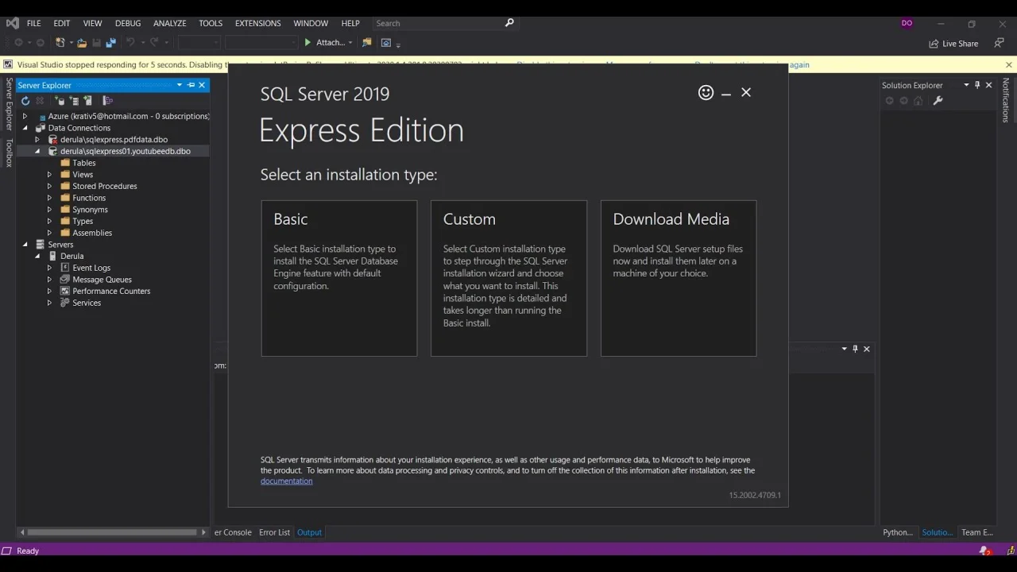Click the Open File folder icon

82,43
